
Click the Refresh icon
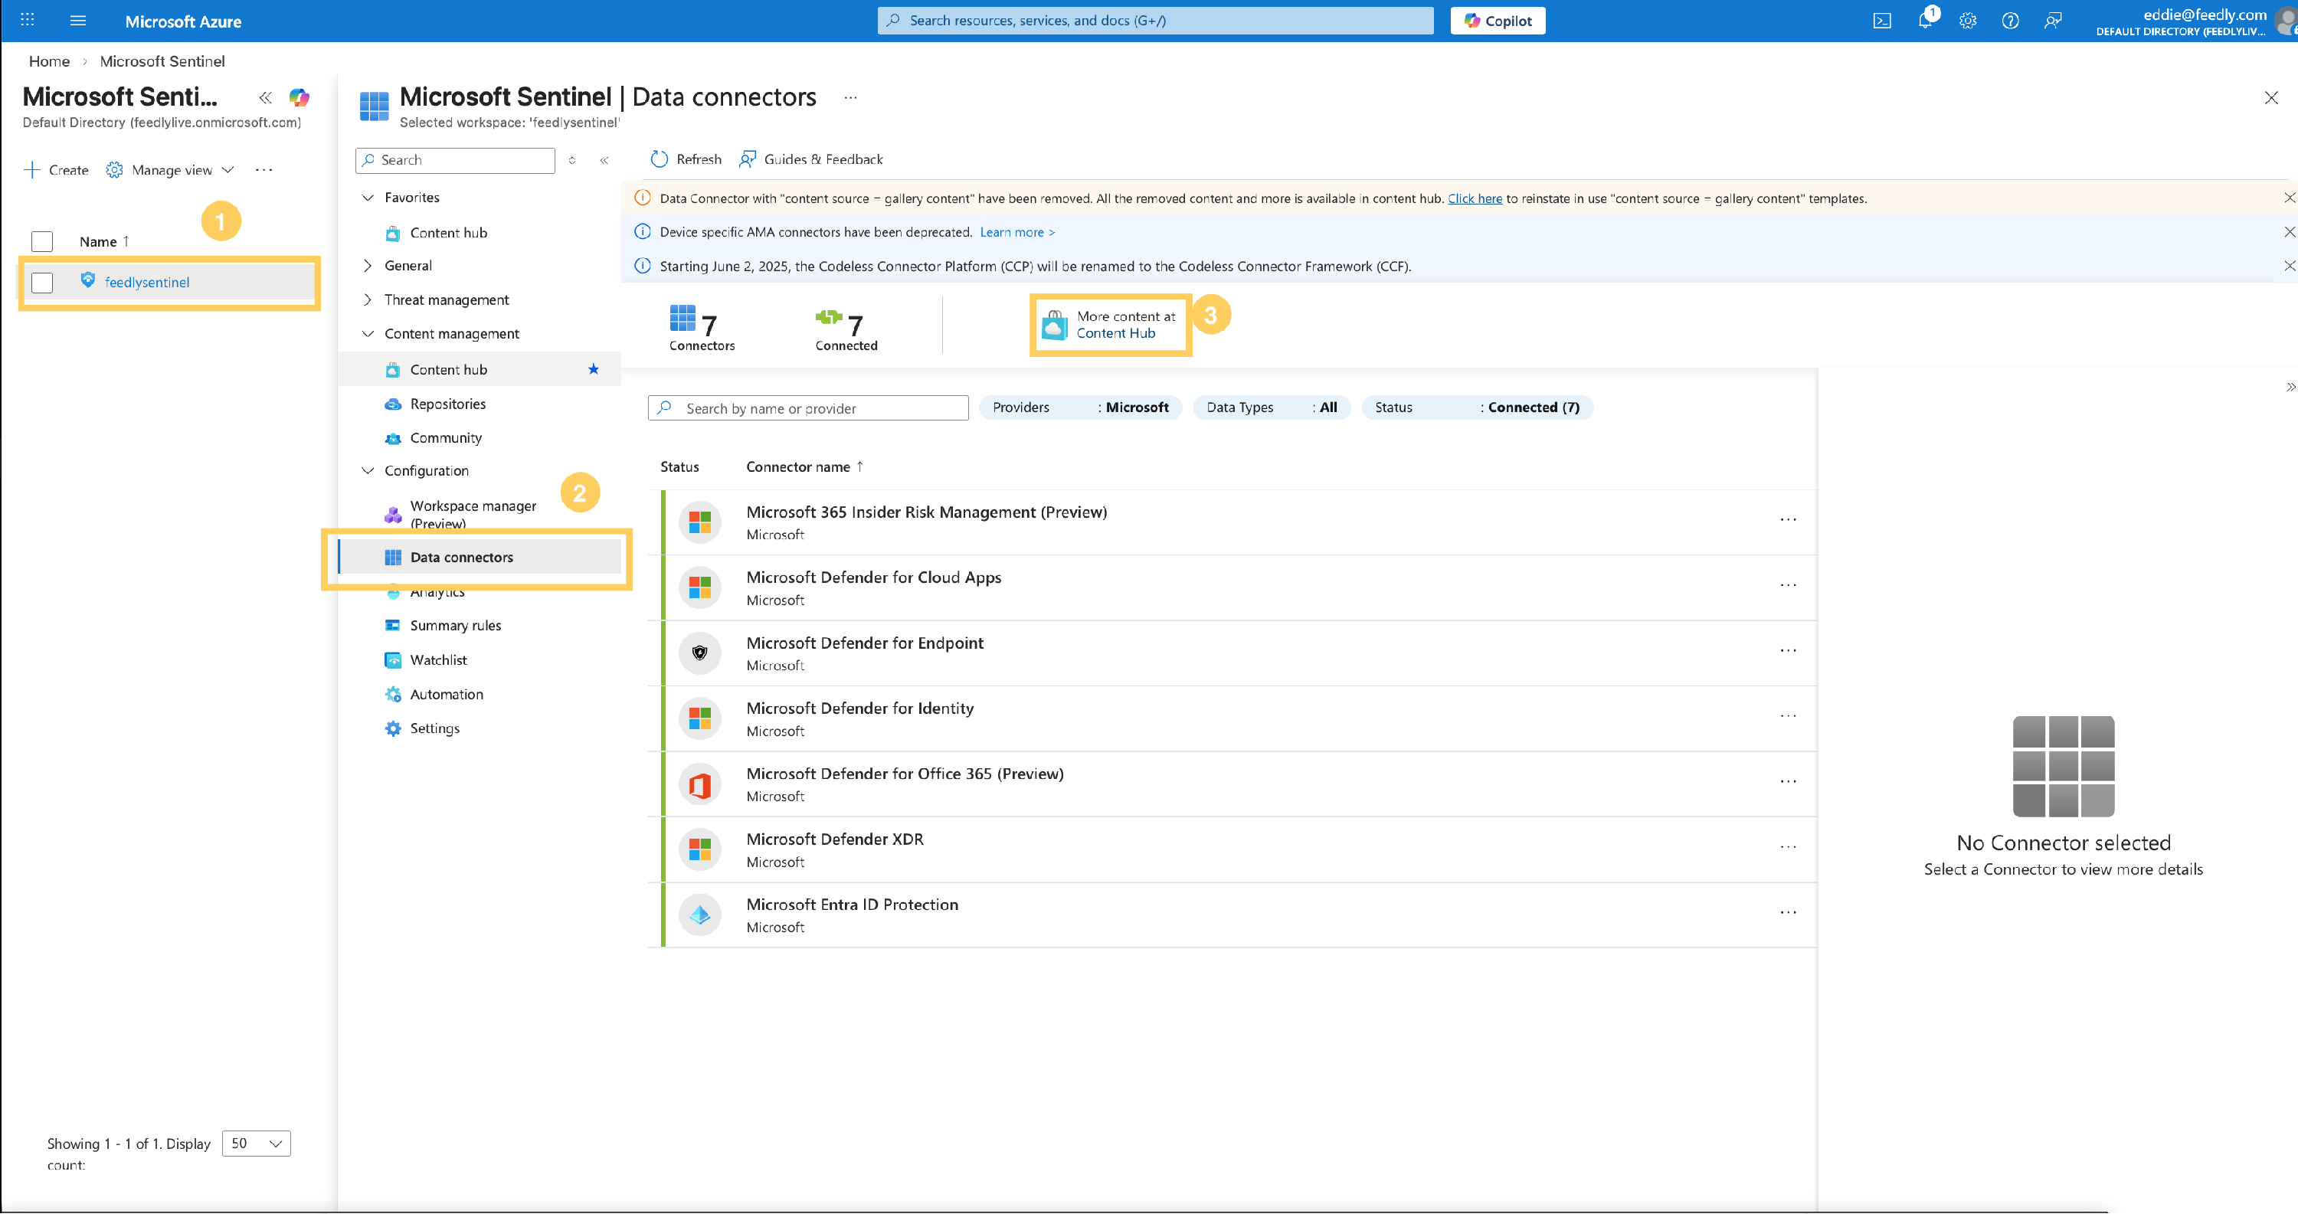click(660, 159)
